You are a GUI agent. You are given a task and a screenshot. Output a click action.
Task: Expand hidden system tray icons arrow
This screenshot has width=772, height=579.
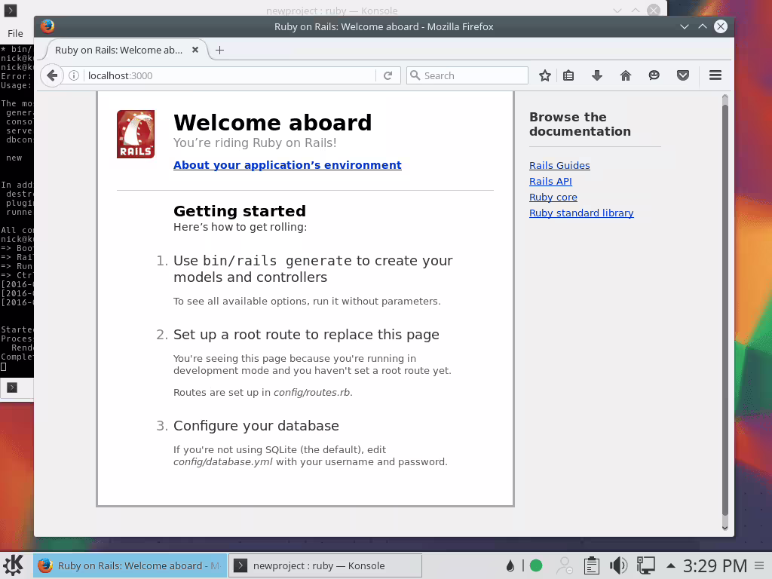(670, 565)
